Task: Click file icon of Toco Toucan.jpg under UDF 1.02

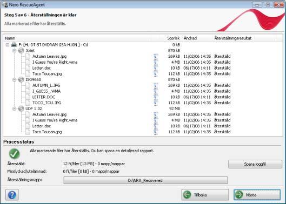Action: point(28,132)
